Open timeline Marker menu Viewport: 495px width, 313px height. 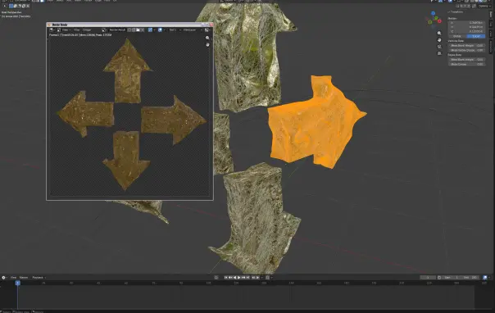24,278
